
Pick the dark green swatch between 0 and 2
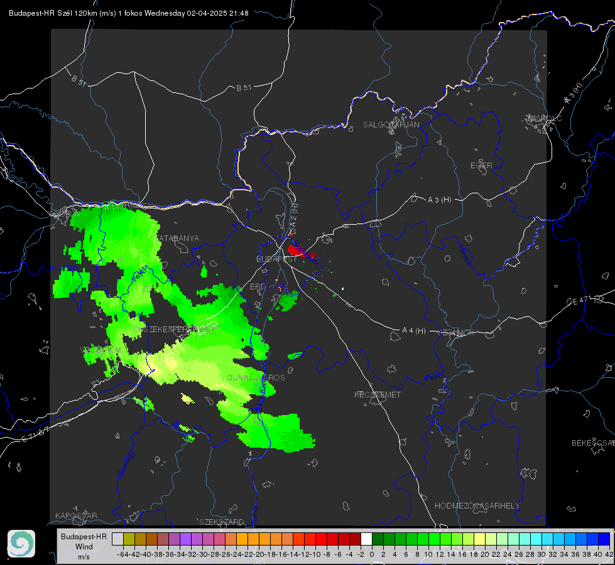(378, 539)
